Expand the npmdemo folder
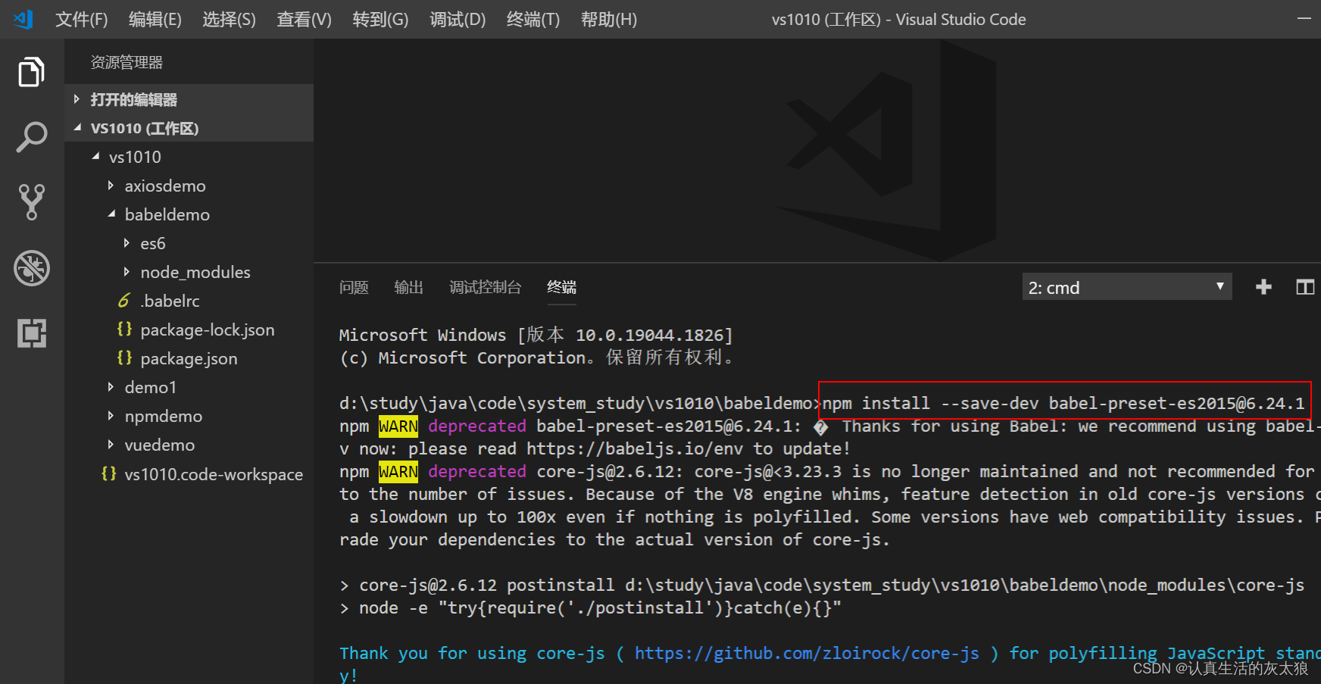The height and width of the screenshot is (684, 1321). click(111, 416)
